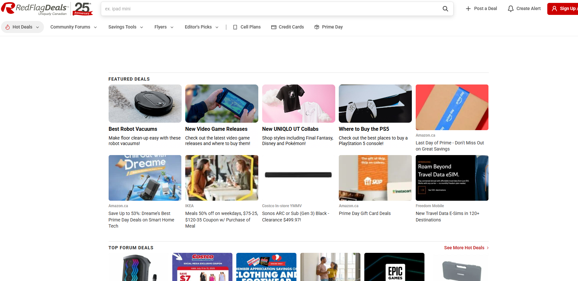Open the New Video Game Releases title
This screenshot has width=578, height=281.
(216, 129)
